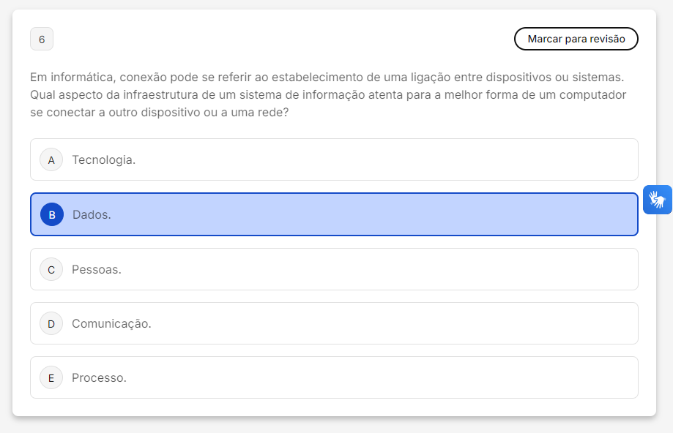Screen dimensions: 673x433
Task: Click the question line starting with Qual aspecto
Action: (327, 95)
